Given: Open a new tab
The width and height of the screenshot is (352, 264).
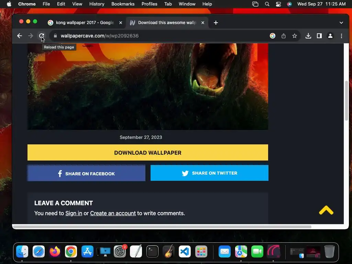Looking at the screenshot, I should [216, 23].
